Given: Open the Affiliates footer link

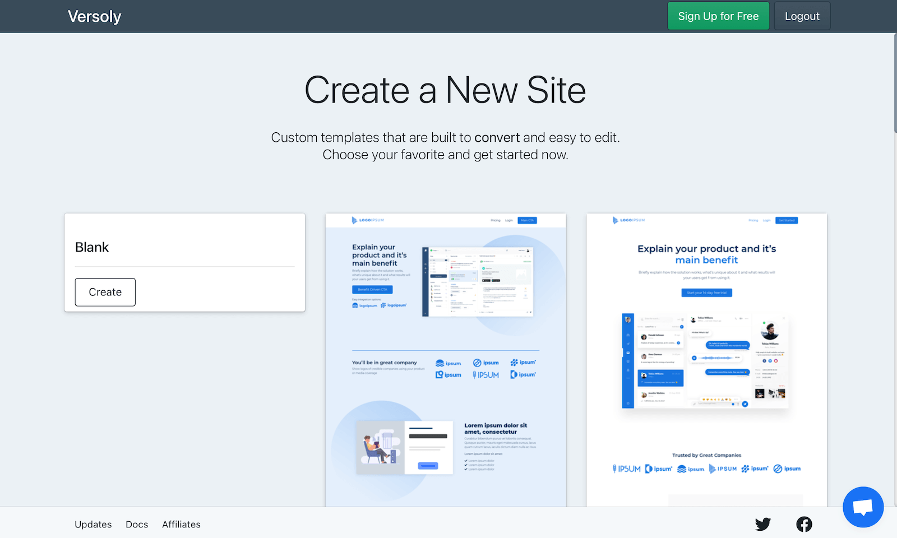Looking at the screenshot, I should pos(181,525).
